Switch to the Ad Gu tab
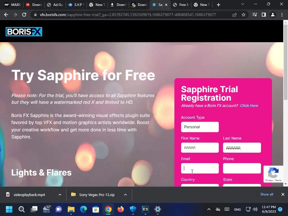The width and height of the screenshot is (288, 216). pyautogui.click(x=55, y=5)
